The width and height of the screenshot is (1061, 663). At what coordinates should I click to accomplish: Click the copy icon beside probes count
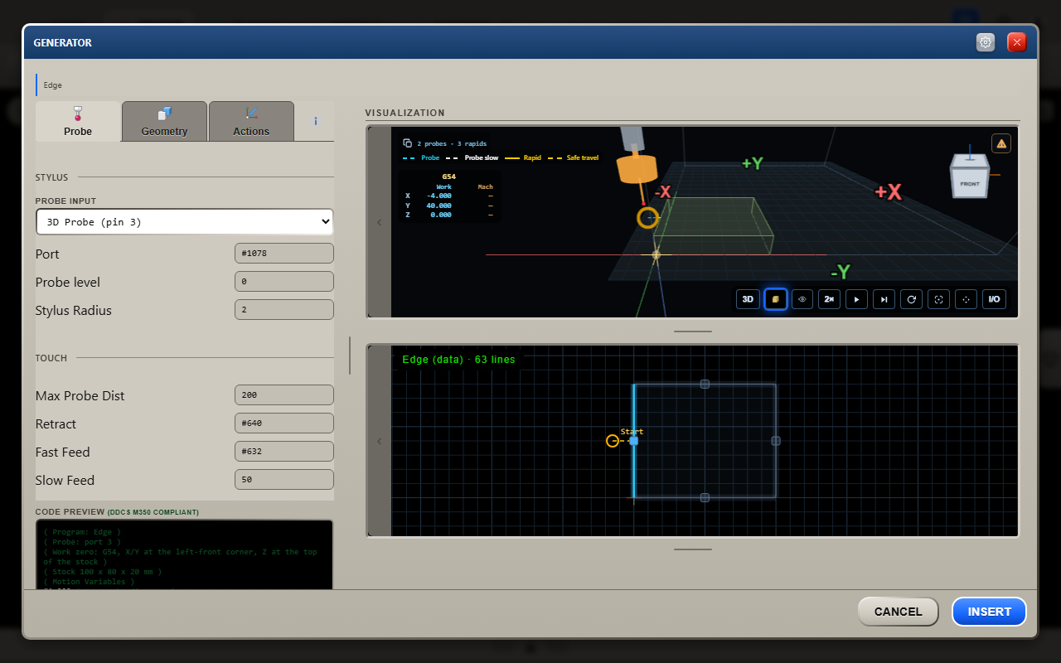coord(407,143)
